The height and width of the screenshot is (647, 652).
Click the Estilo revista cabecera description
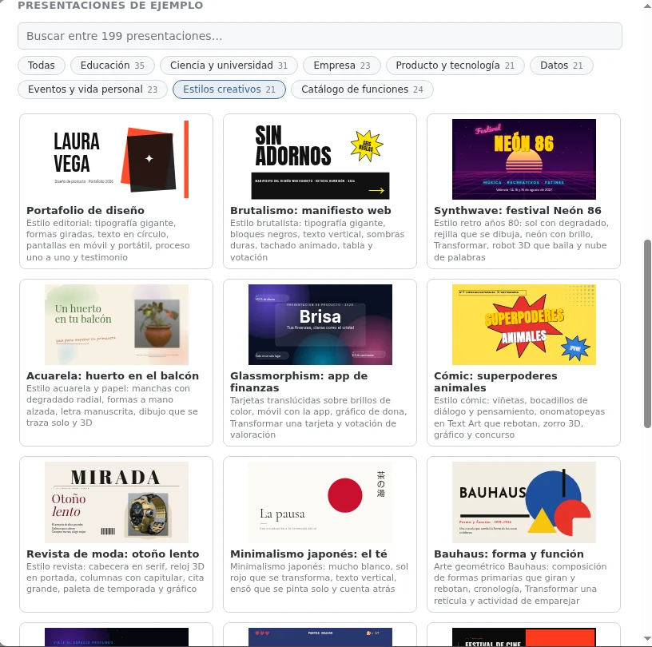click(115, 578)
